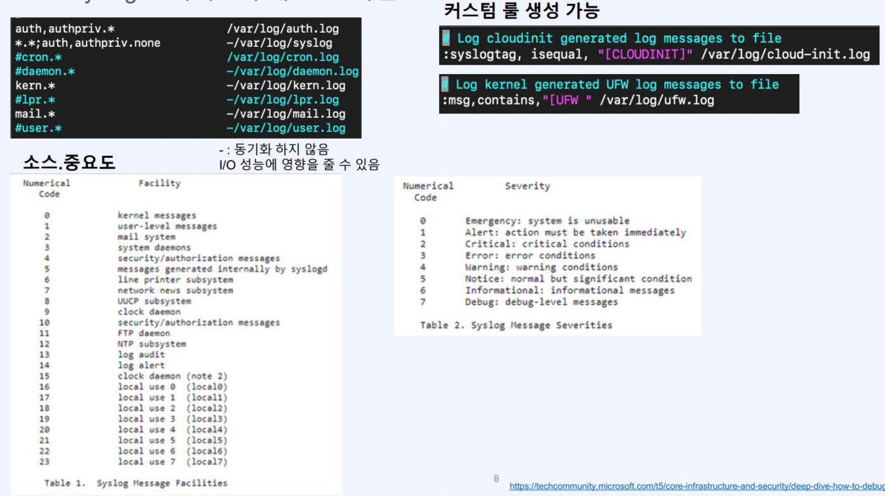Click the 'line printer subsystem' row
Screen dimensions: 885x496
tap(175, 280)
